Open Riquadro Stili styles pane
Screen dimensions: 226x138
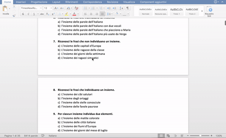[209, 12]
